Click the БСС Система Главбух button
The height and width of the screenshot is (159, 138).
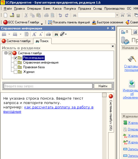tap(21, 22)
